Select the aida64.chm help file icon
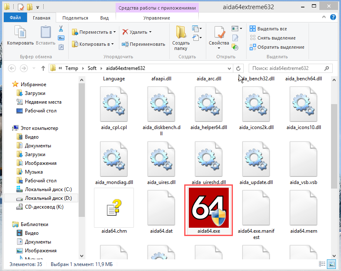This screenshot has height=271, width=341. (114, 207)
